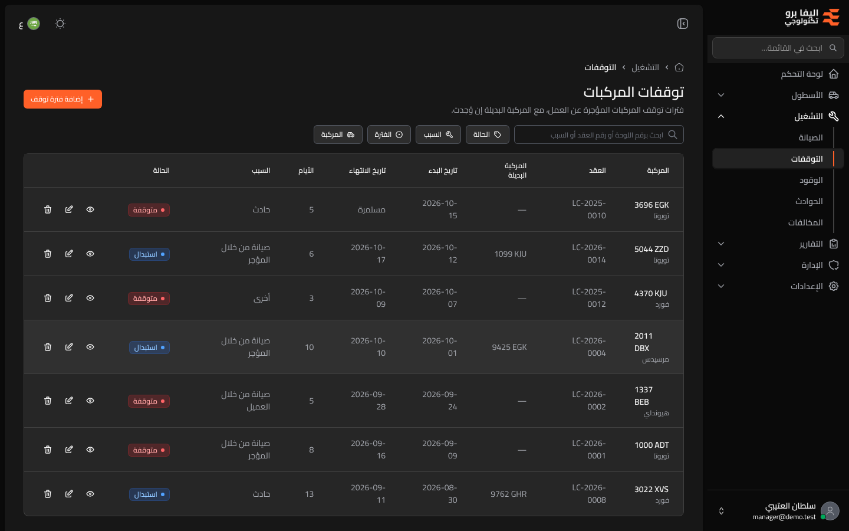The height and width of the screenshot is (531, 849).
Task: Open the المركبة vehicle filter
Action: [x=338, y=135]
